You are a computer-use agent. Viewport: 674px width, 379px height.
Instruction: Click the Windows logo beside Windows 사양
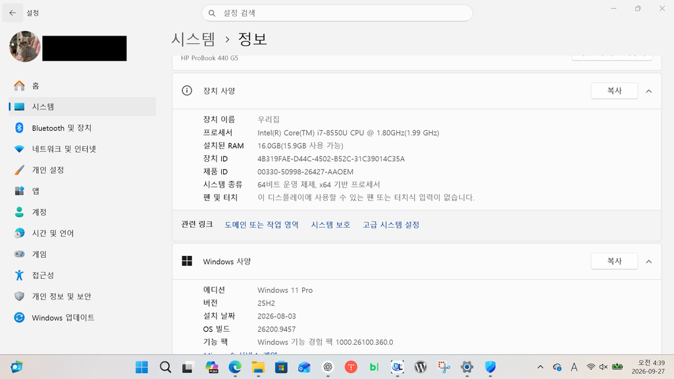(186, 261)
